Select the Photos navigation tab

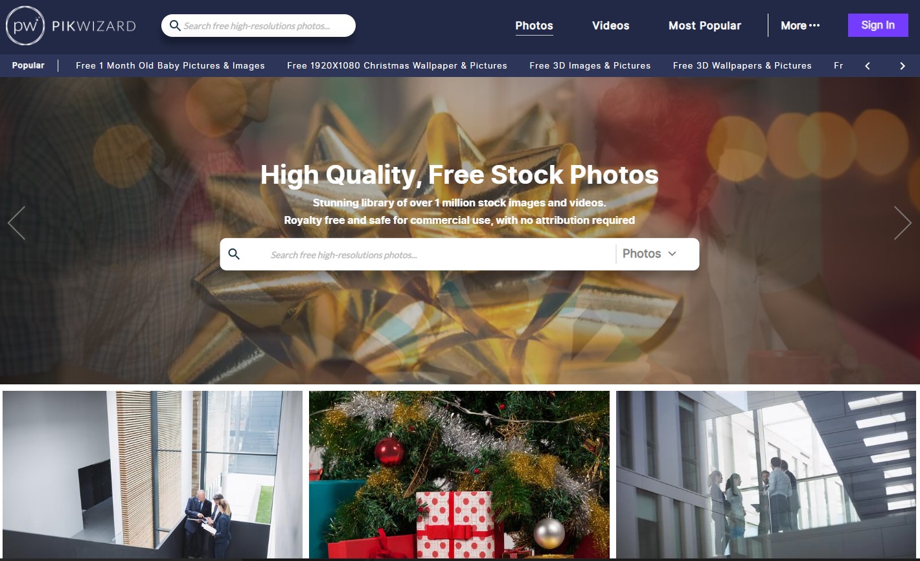pyautogui.click(x=534, y=26)
